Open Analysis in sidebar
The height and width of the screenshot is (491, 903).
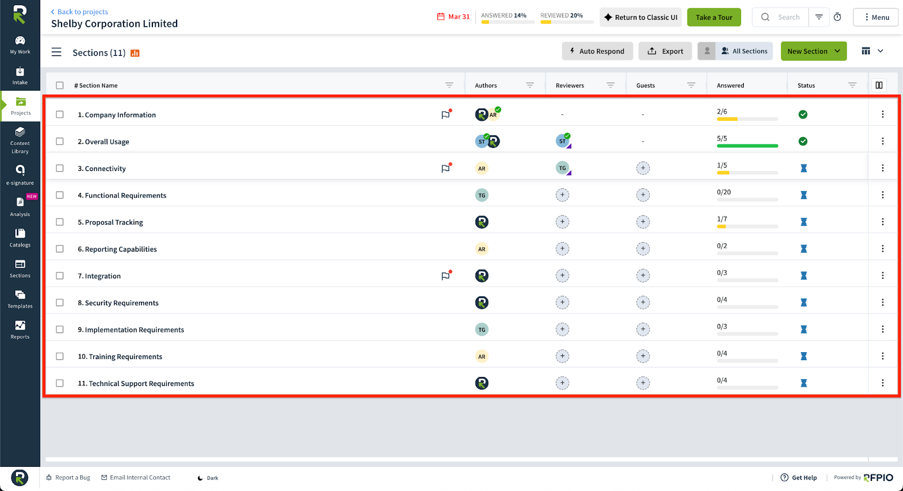click(x=20, y=207)
